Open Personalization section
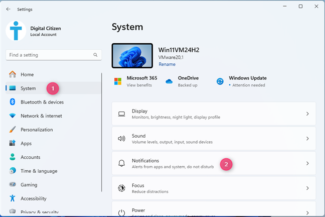 [x=37, y=130]
